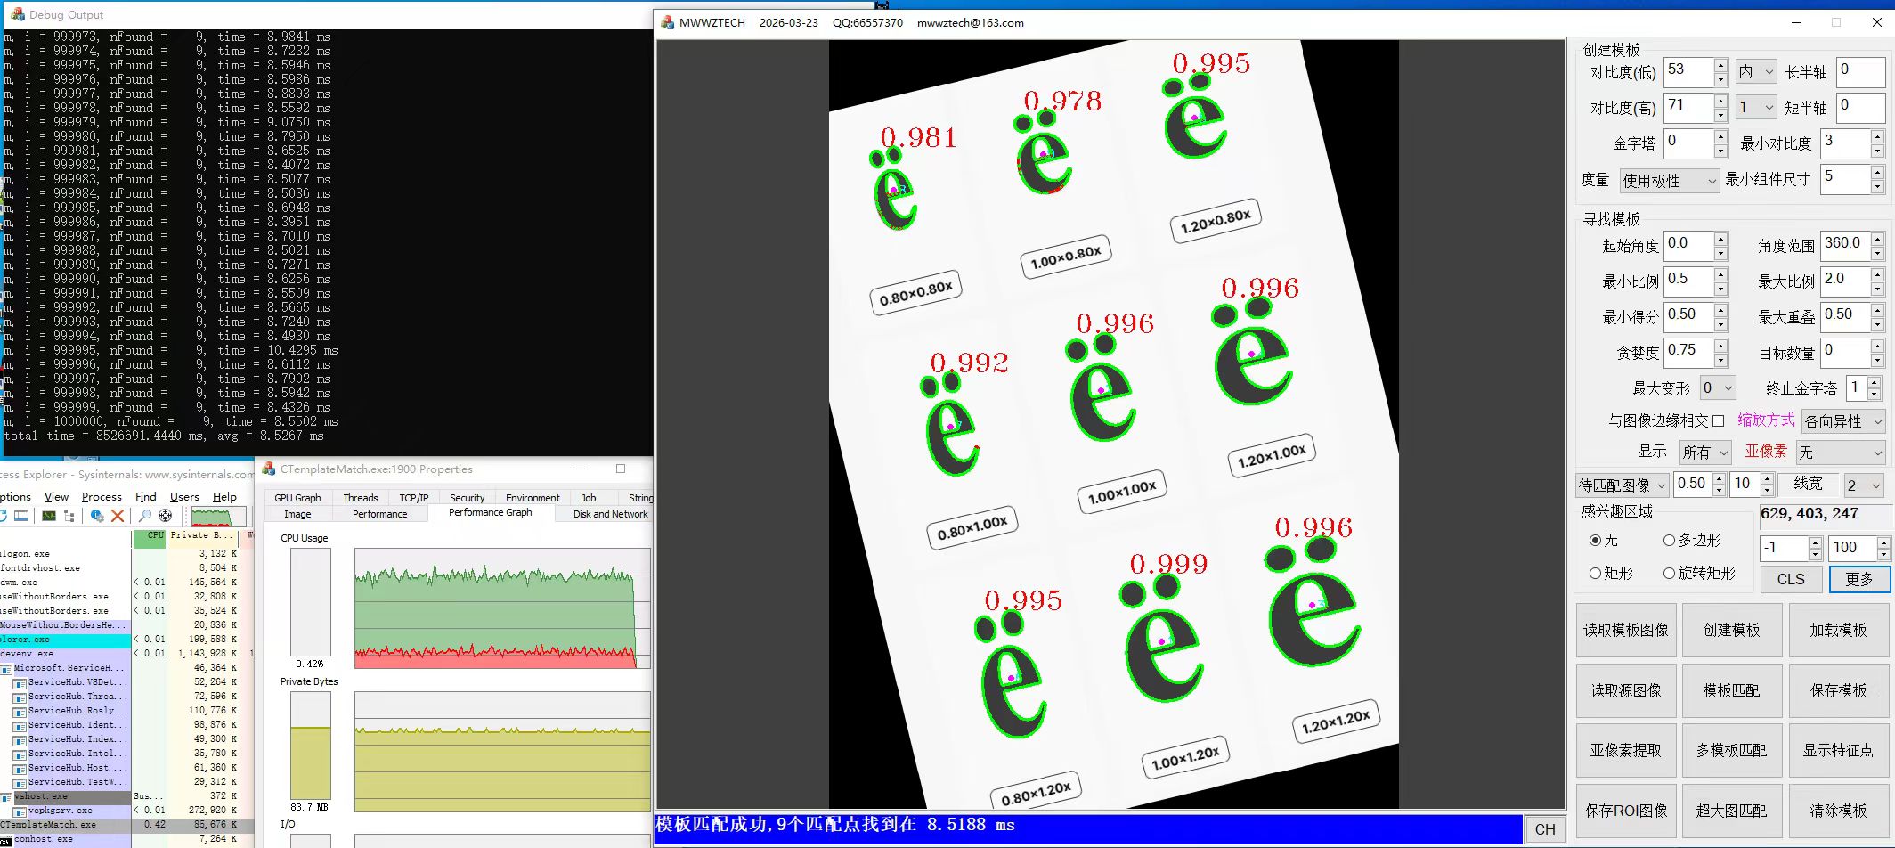Click the red X Kill Process icon
Screen dimensions: 1895x848
click(117, 516)
